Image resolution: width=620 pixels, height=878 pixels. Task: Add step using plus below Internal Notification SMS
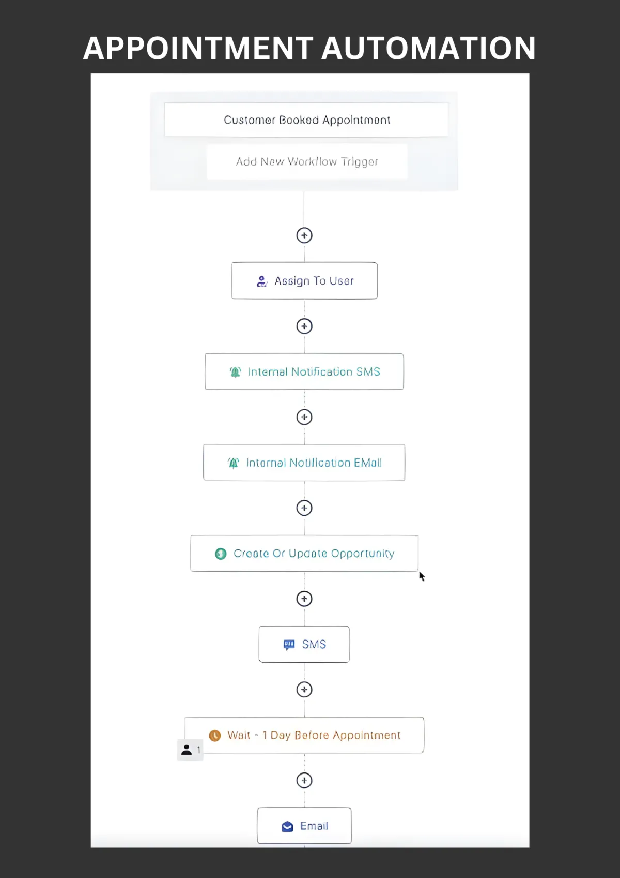(x=304, y=417)
